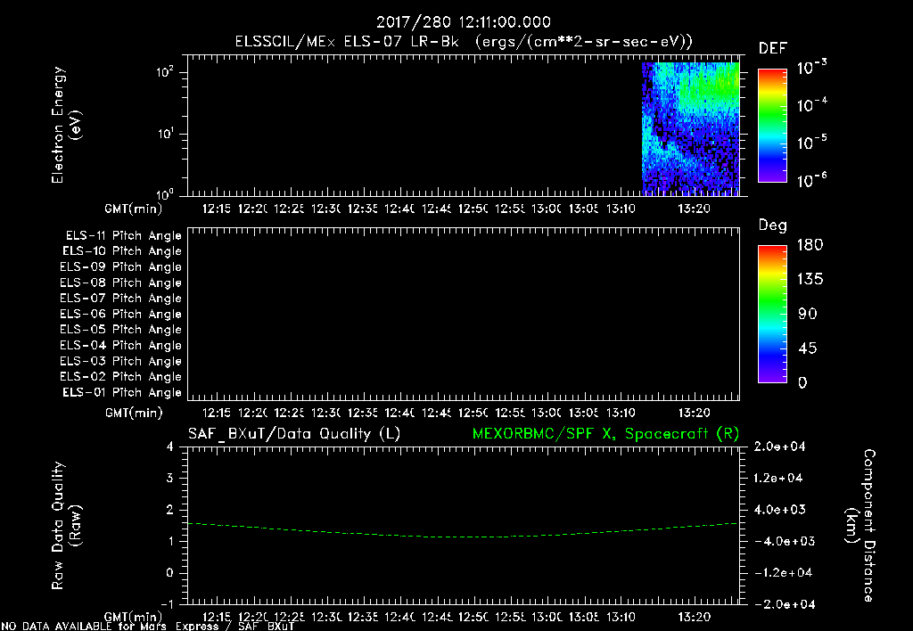Click the NO DATA AVAILABLE status message

tap(149, 627)
